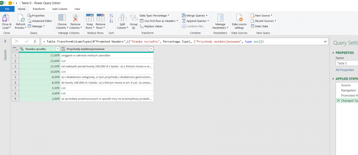Click the table corner menu icon
Screen dimensions: 358x155
pyautogui.click(x=15, y=49)
